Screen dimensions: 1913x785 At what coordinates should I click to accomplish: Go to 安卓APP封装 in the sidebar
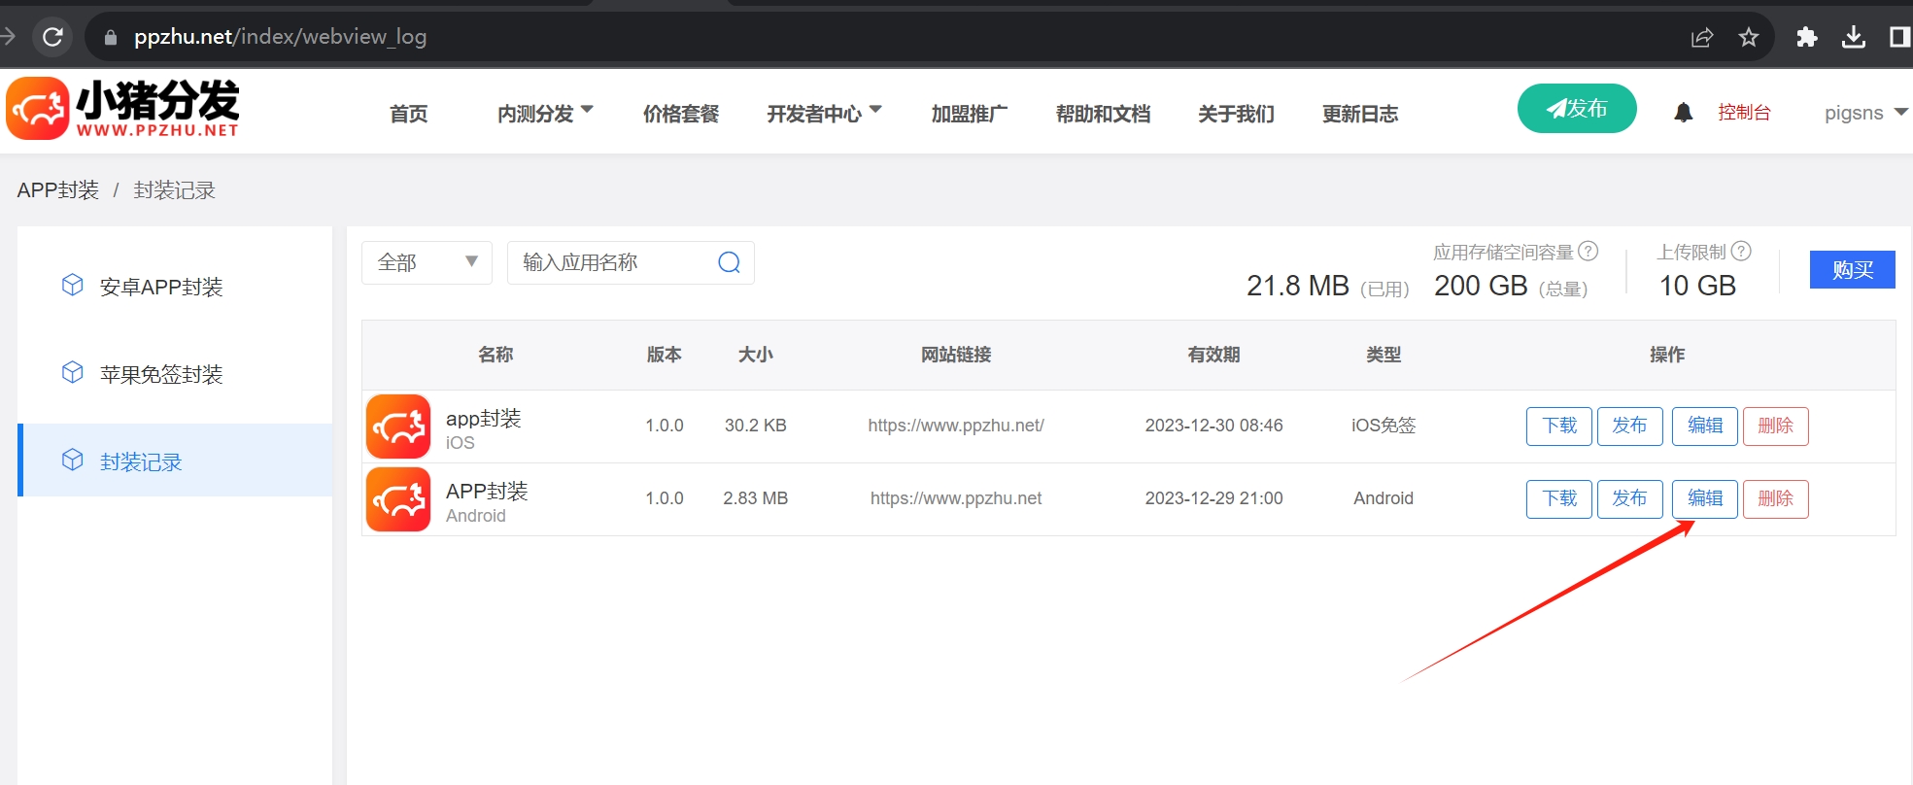click(161, 287)
